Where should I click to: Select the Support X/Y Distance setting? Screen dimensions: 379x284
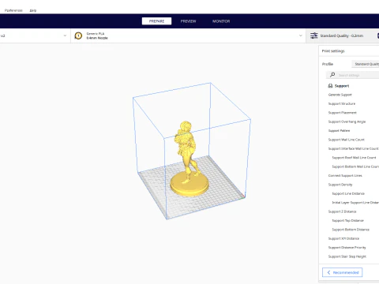pyautogui.click(x=343, y=238)
